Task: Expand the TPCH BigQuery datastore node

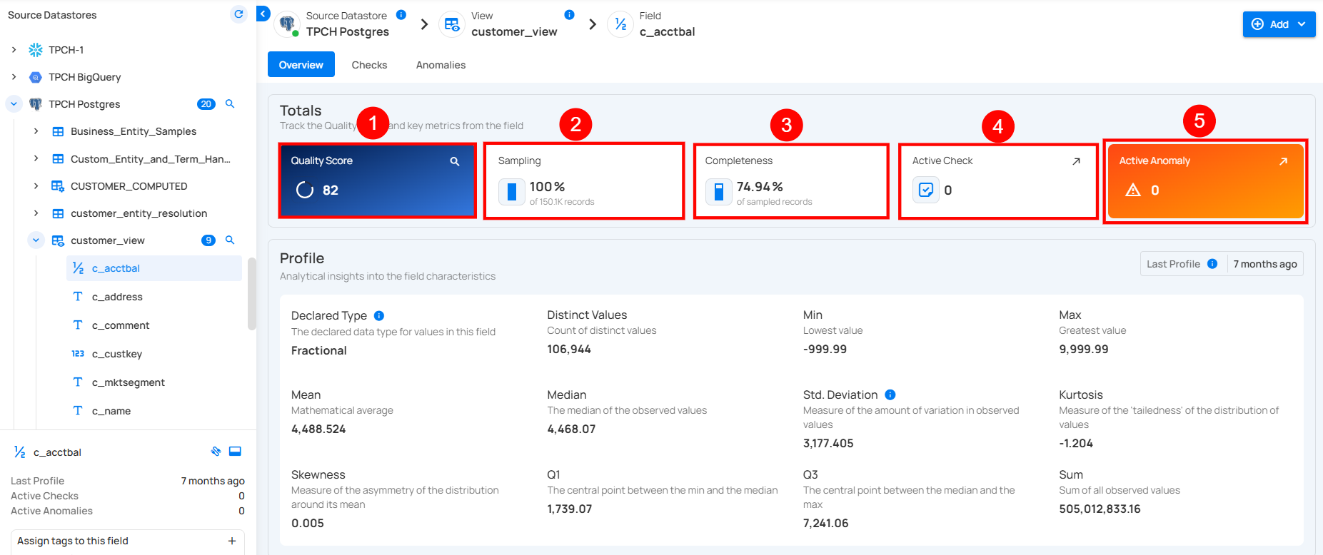Action: click(x=14, y=77)
